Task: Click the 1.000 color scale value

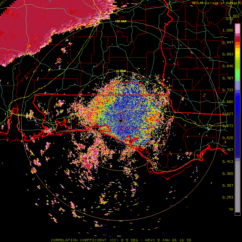Action: (228, 30)
